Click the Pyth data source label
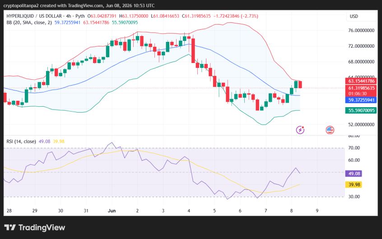The width and height of the screenshot is (382, 239). coord(80,16)
